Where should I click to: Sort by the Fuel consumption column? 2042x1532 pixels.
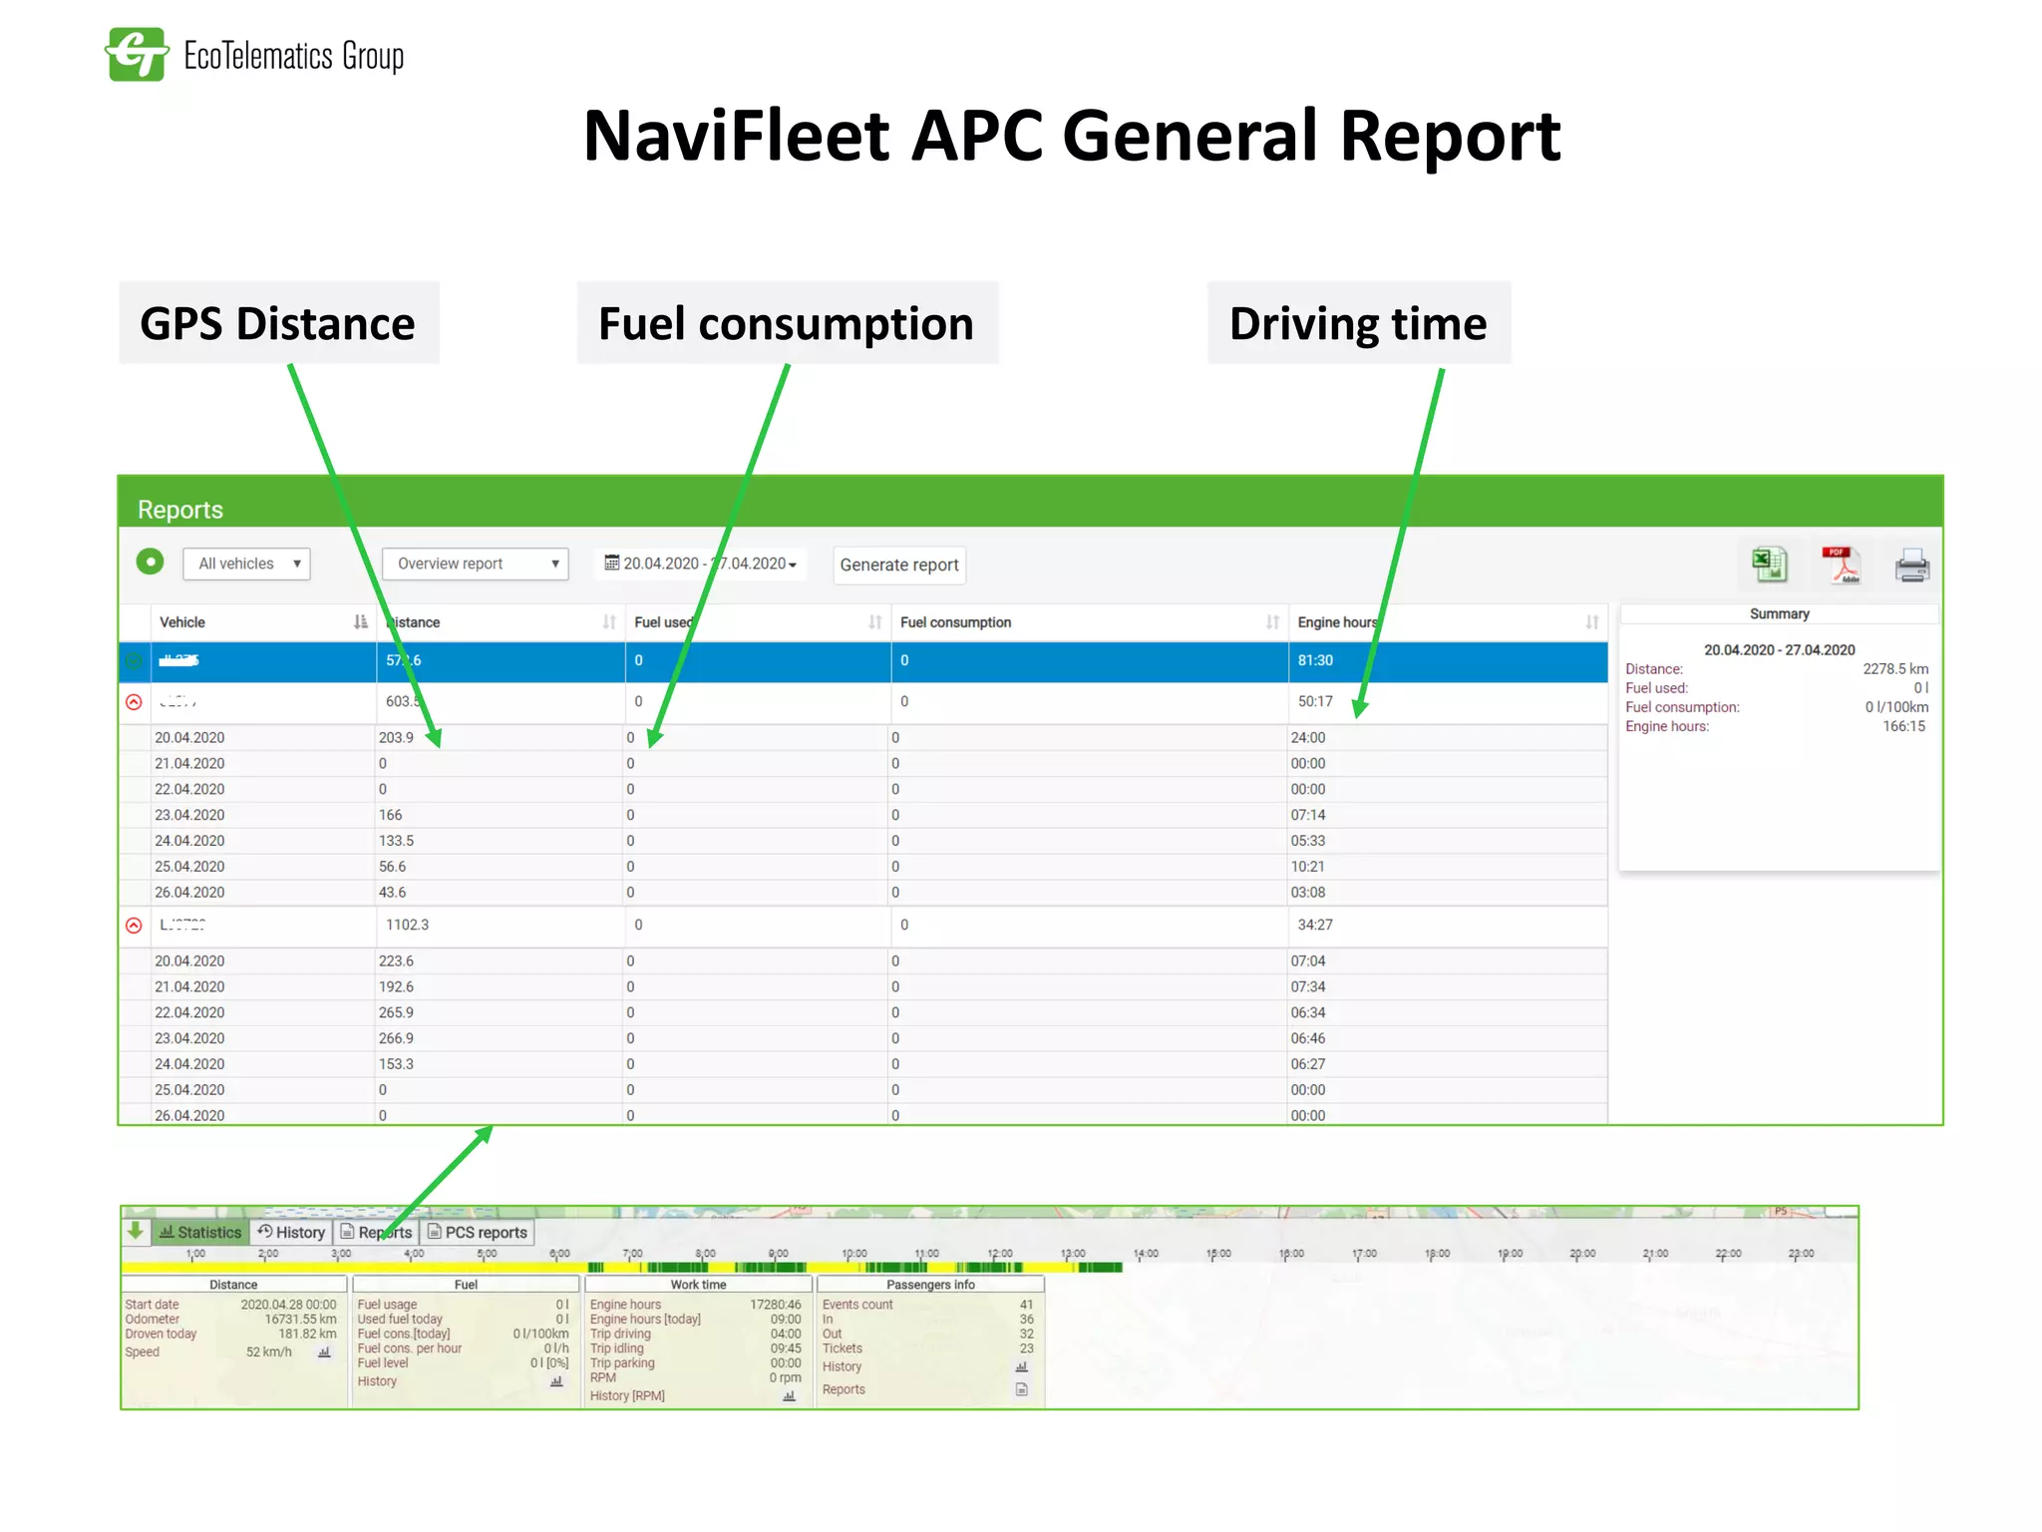[x=1272, y=622]
